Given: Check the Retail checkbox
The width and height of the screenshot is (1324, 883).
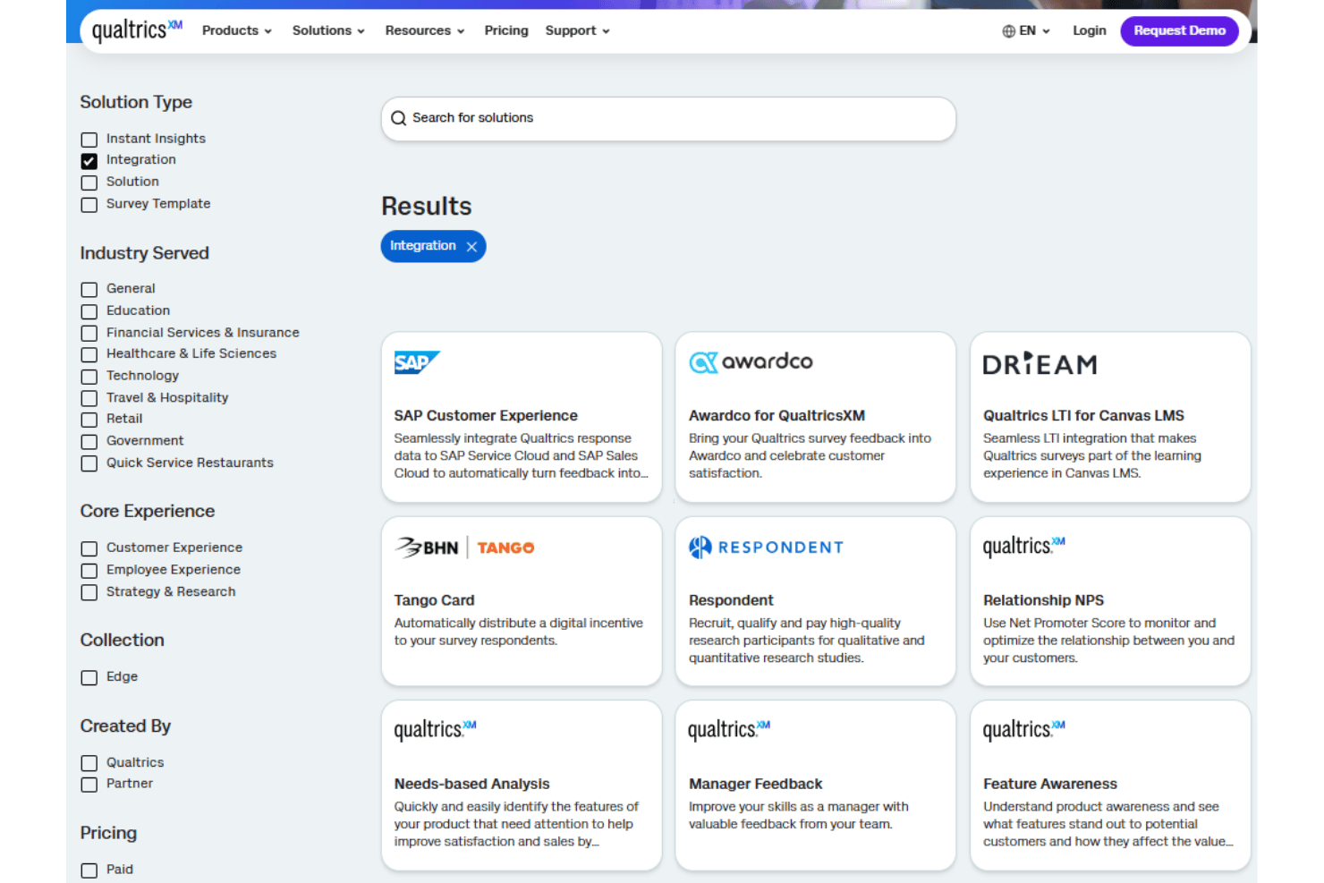Looking at the screenshot, I should click(89, 420).
